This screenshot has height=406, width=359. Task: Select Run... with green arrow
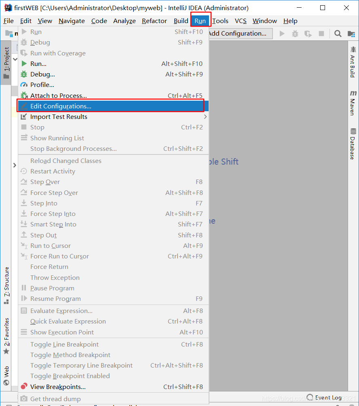coord(113,64)
